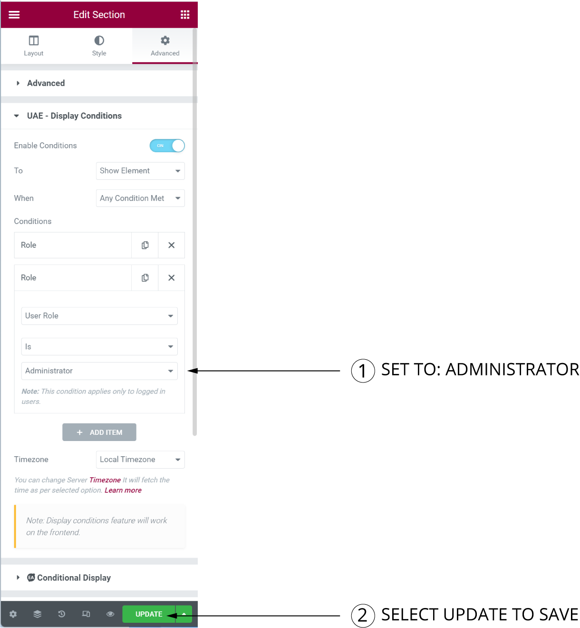Open the hamburger menu in header
Image resolution: width=580 pixels, height=628 pixels.
pyautogui.click(x=14, y=15)
